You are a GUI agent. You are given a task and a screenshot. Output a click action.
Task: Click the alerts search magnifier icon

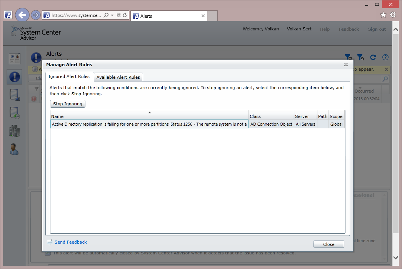(x=385, y=79)
